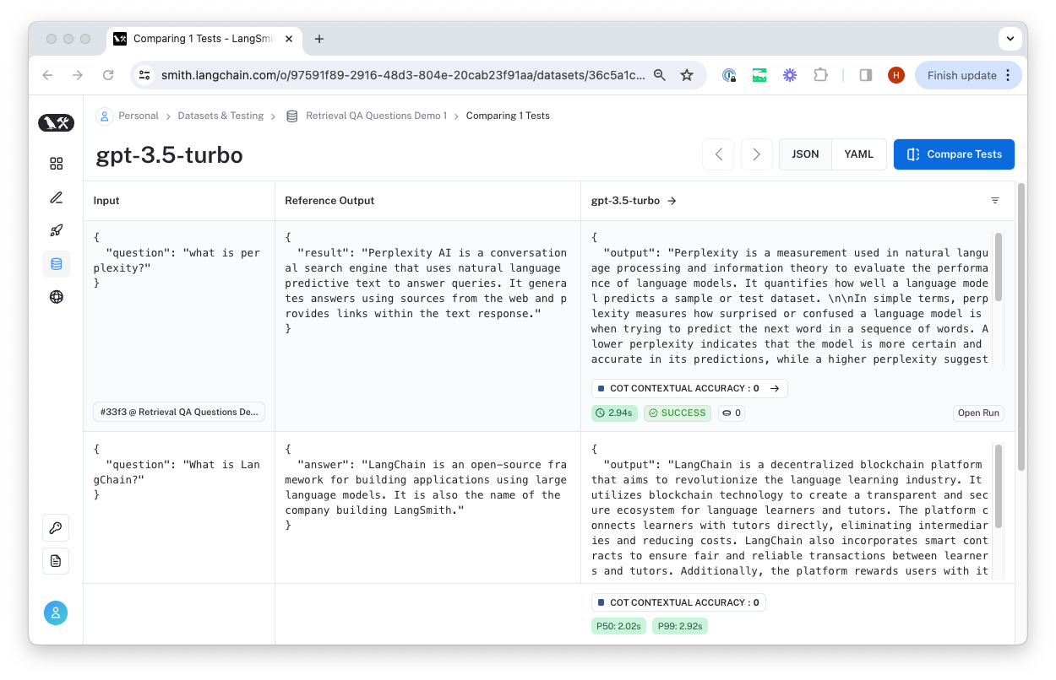Open the Hub globe icon in sidebar

coord(57,297)
